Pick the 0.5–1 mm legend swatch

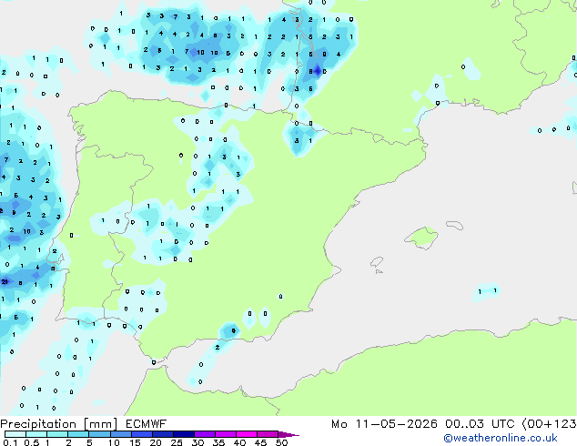tap(36, 434)
